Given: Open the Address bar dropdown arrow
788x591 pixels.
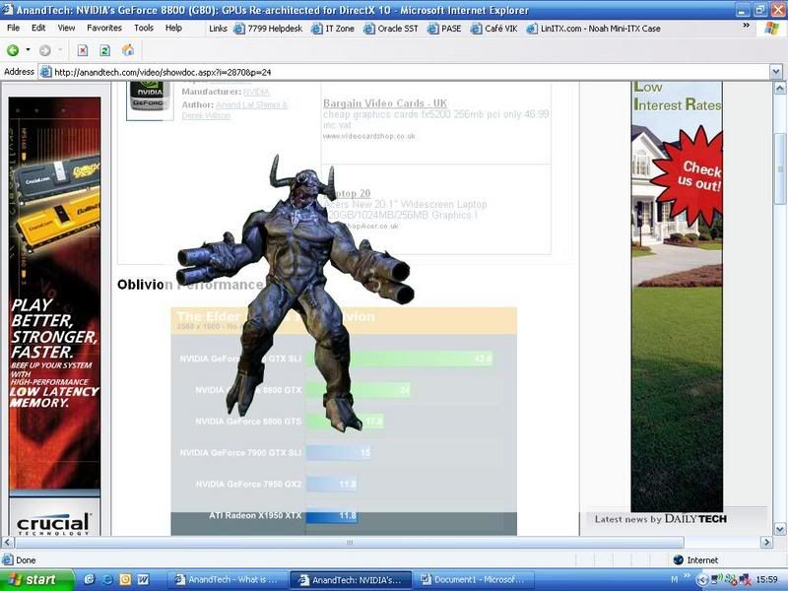Looking at the screenshot, I should (776, 72).
